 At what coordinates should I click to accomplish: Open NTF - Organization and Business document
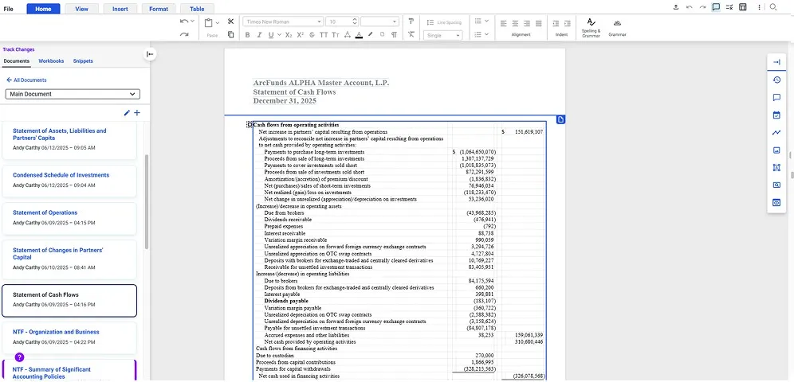[69, 338]
